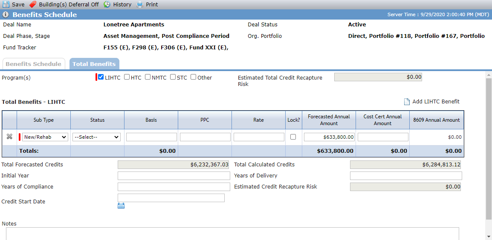
Task: Tick the STC program checkbox
Action: tap(173, 77)
